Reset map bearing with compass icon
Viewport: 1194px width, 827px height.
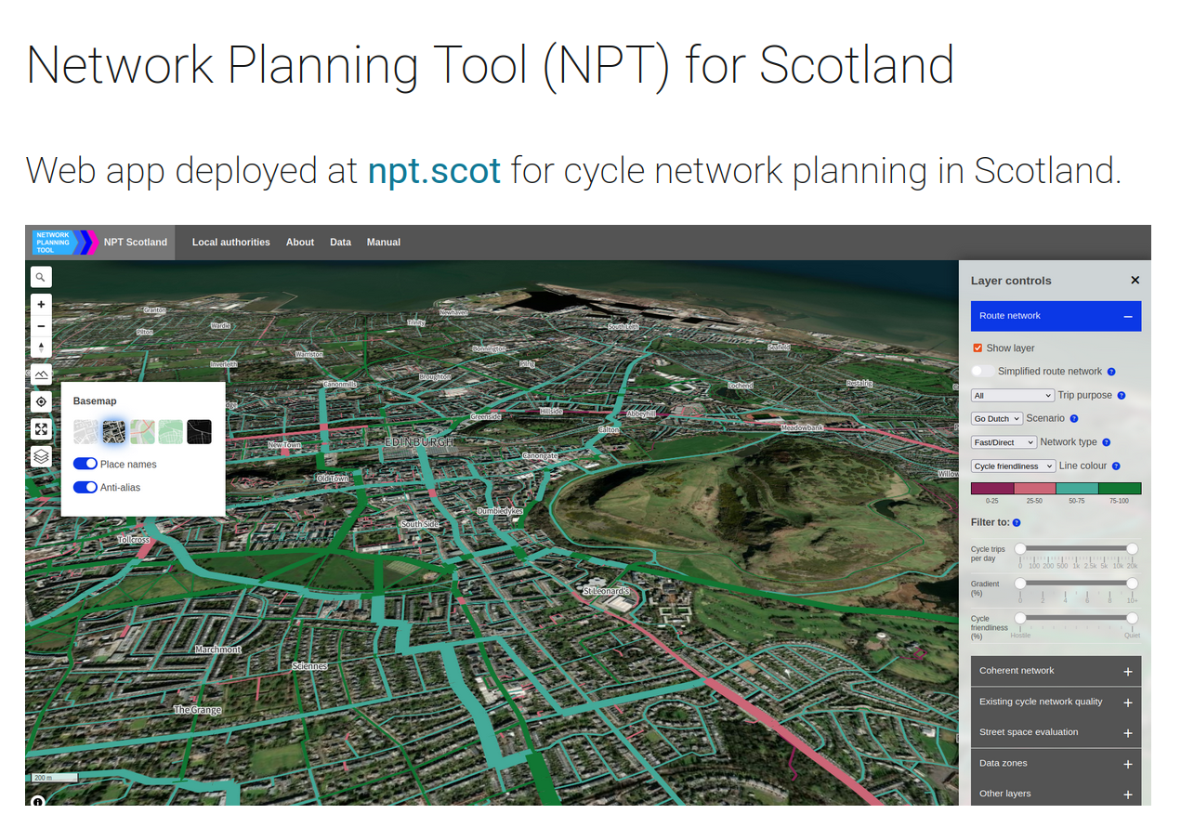41,348
